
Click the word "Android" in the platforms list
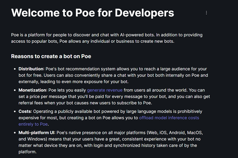(x=177, y=133)
